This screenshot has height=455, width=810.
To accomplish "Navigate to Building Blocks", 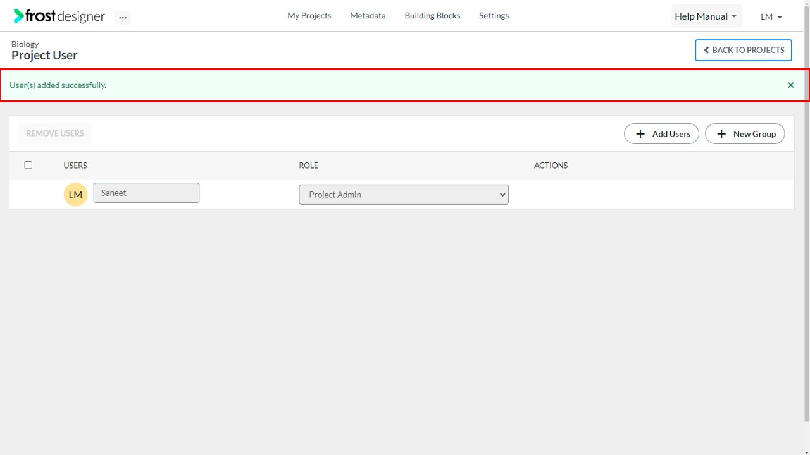I will pyautogui.click(x=432, y=16).
